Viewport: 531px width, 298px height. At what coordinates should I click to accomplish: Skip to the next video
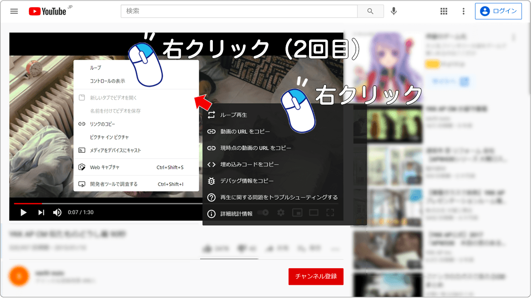tap(41, 212)
